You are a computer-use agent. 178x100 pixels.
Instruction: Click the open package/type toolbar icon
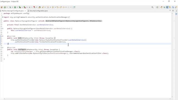click(x=39, y=7)
